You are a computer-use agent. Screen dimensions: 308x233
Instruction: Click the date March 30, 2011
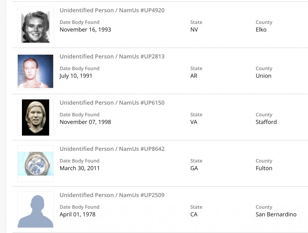tap(79, 168)
